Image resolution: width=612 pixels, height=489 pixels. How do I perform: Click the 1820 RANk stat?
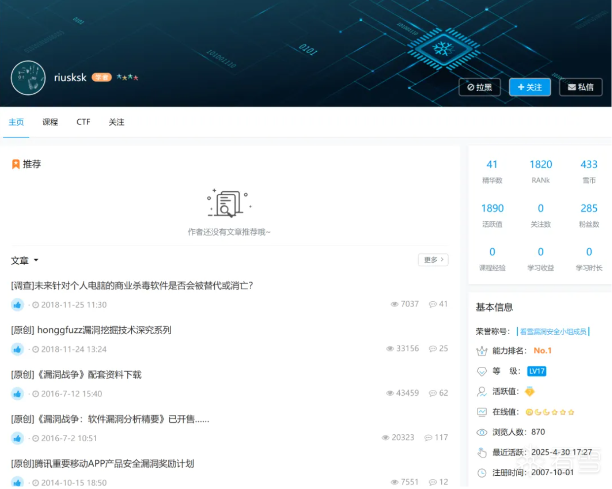(x=541, y=171)
